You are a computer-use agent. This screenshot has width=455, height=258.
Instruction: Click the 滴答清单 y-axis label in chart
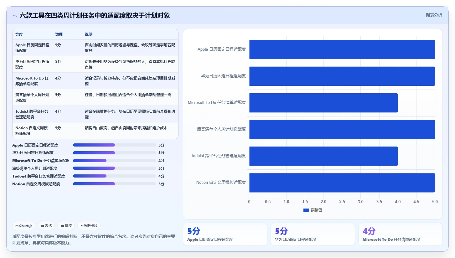point(221,129)
